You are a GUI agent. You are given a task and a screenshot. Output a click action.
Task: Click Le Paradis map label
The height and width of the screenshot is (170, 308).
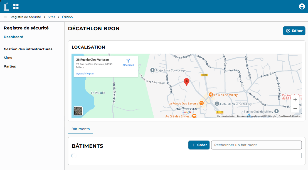coord(98,93)
